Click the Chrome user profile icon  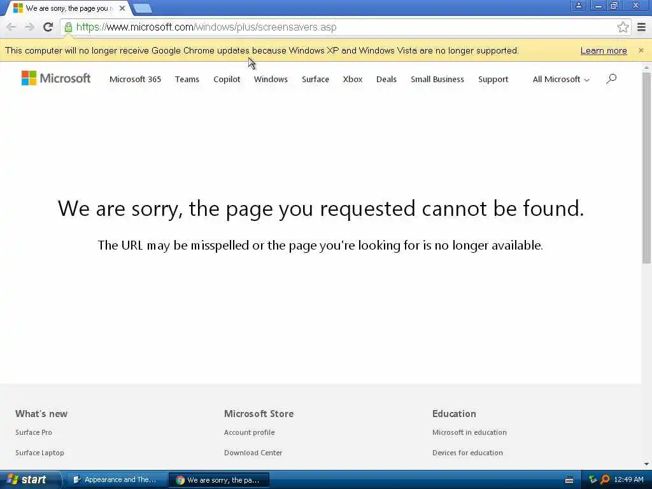click(578, 5)
